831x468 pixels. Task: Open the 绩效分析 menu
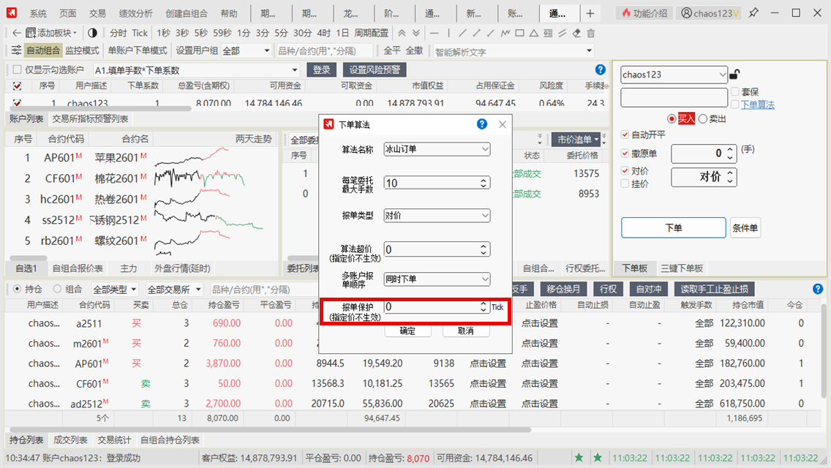click(135, 13)
